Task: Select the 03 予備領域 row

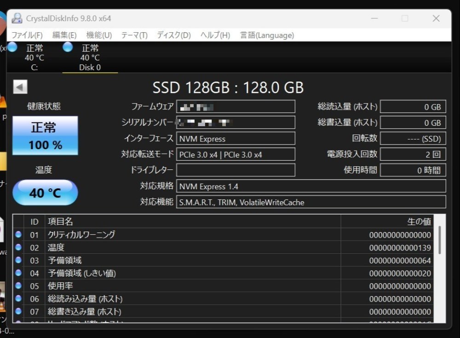Action: (223, 260)
